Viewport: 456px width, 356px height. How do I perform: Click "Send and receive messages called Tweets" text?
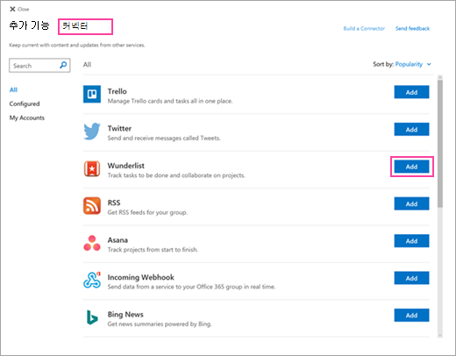click(x=164, y=138)
